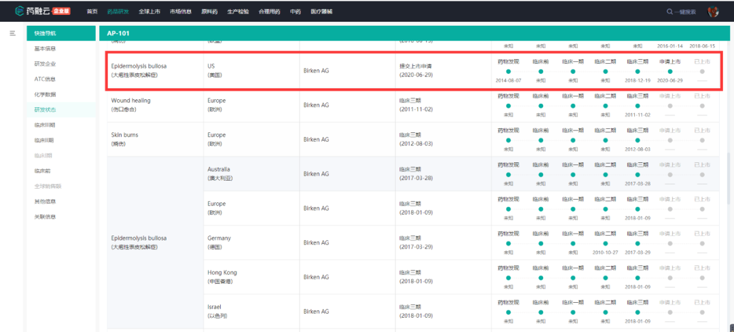Click the magnifier icon for 一键搜索
The height and width of the screenshot is (332, 734).
tap(669, 12)
